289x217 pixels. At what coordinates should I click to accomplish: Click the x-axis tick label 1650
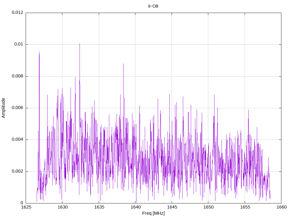(209, 207)
